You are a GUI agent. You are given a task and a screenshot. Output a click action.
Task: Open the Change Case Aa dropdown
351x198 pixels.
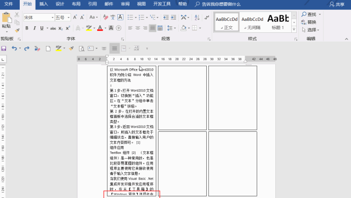pos(93,17)
